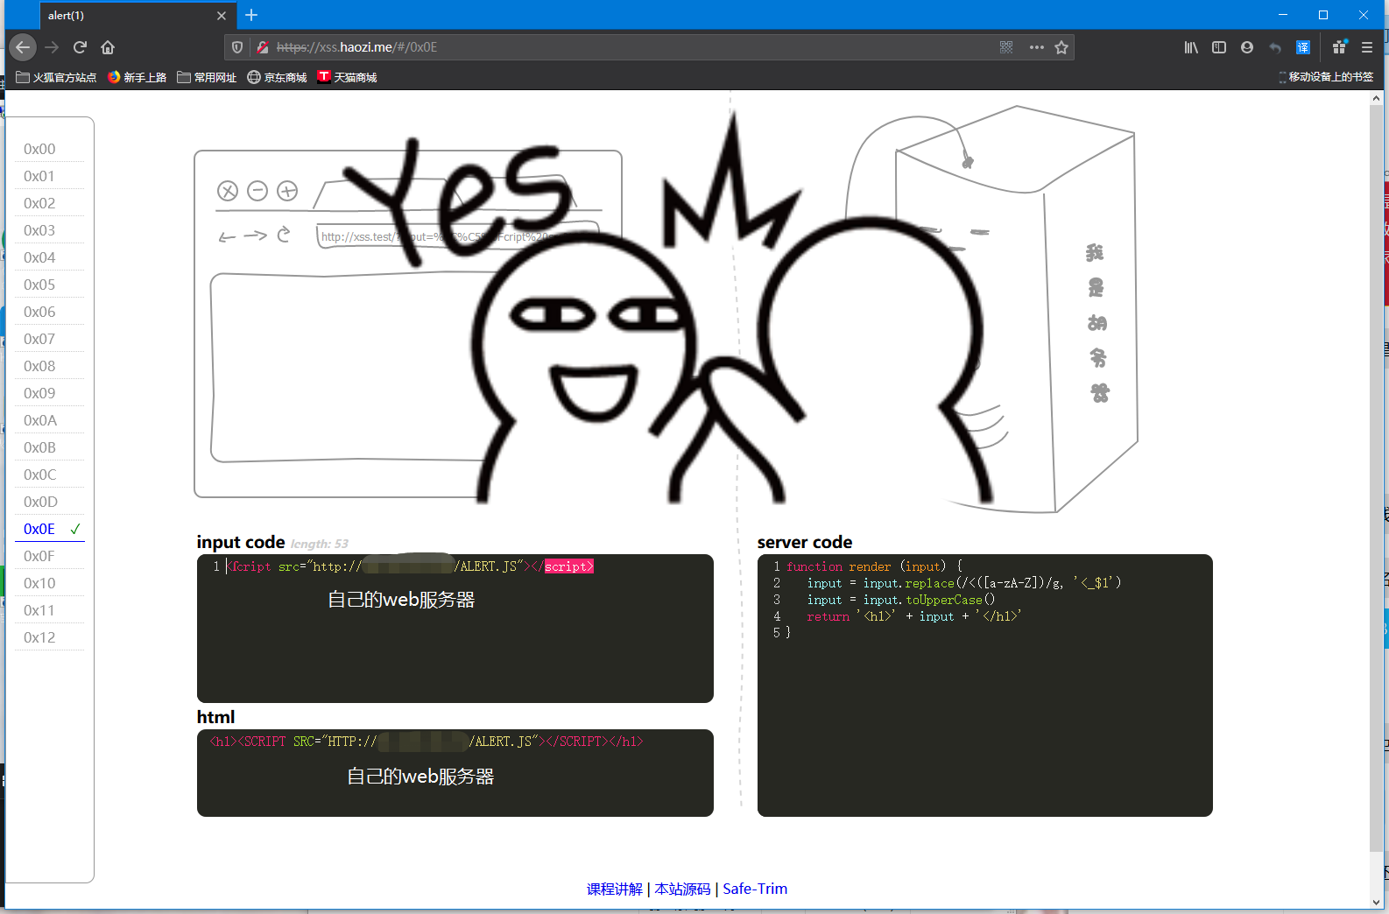Select level 0x0B in sidebar
Viewport: 1389px width, 914px height.
tap(50, 447)
